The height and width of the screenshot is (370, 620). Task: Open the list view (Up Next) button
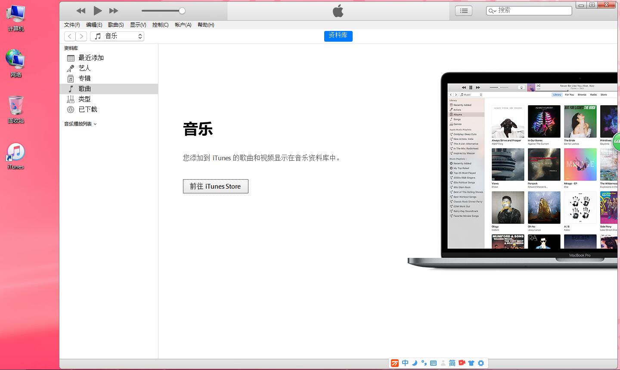pos(464,11)
